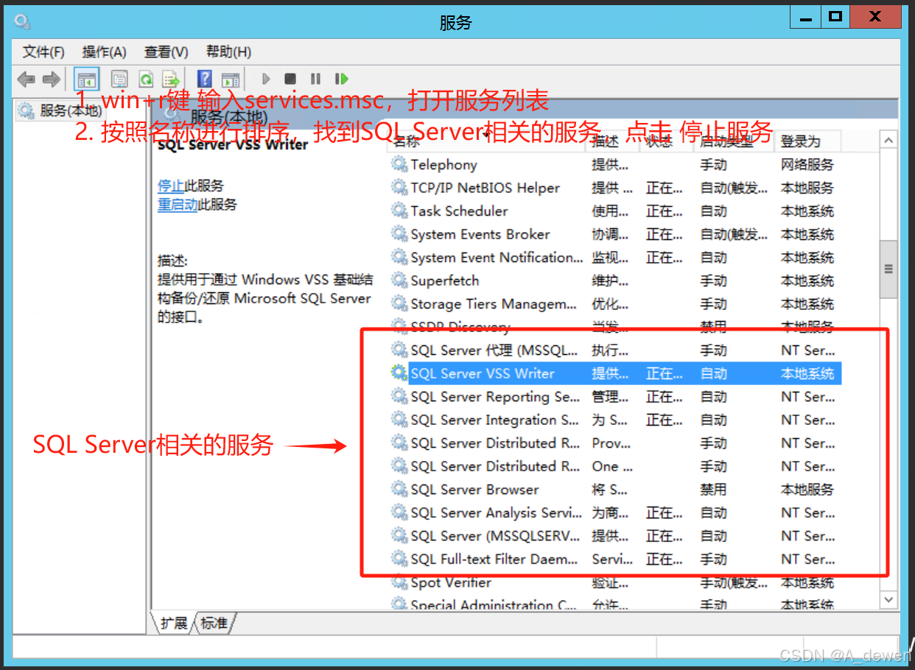Select SQL Server Integration Services row
This screenshot has height=670, width=915.
(x=616, y=420)
